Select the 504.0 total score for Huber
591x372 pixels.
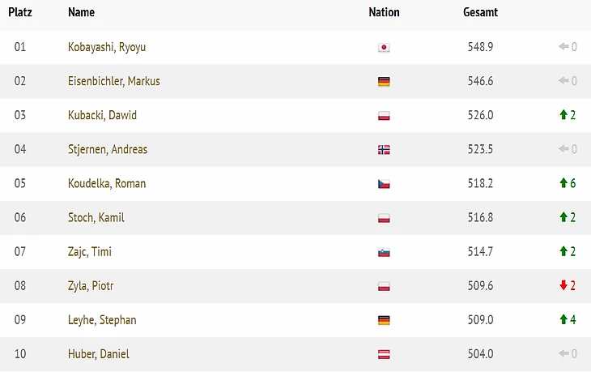(x=480, y=354)
